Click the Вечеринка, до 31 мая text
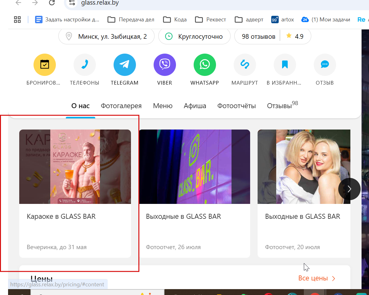The width and height of the screenshot is (369, 295). click(57, 247)
